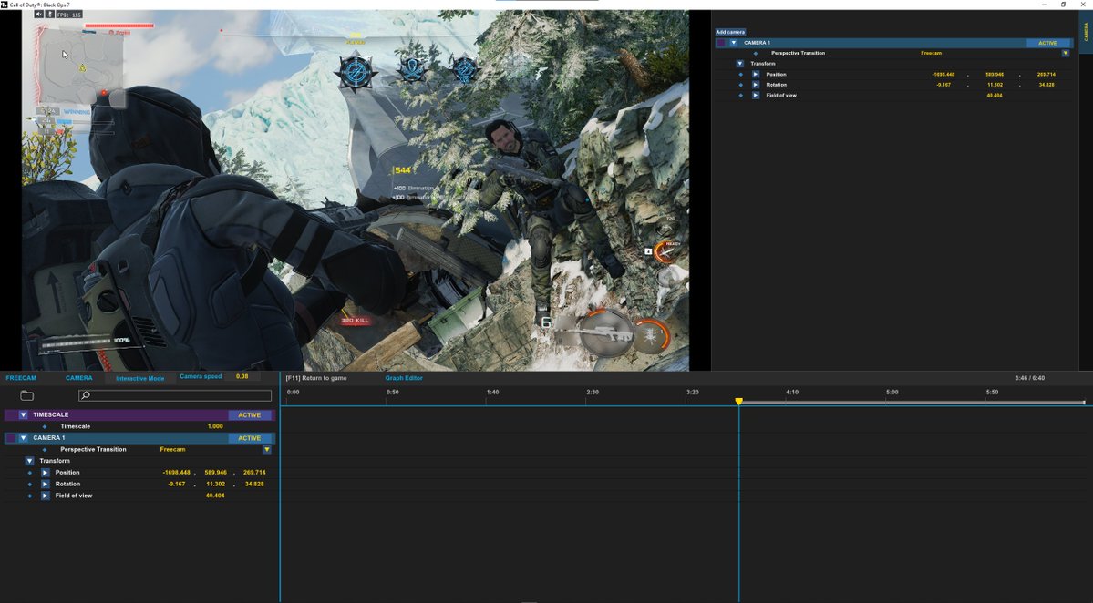This screenshot has width=1093, height=603.
Task: Click the Timescale value 1.000
Action: click(x=215, y=426)
